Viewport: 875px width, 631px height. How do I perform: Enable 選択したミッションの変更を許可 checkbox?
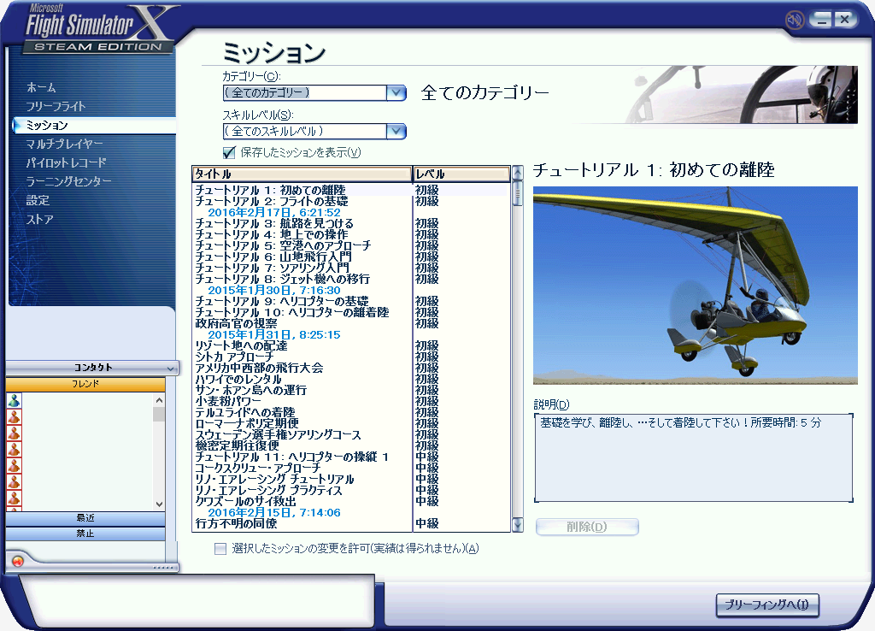220,548
